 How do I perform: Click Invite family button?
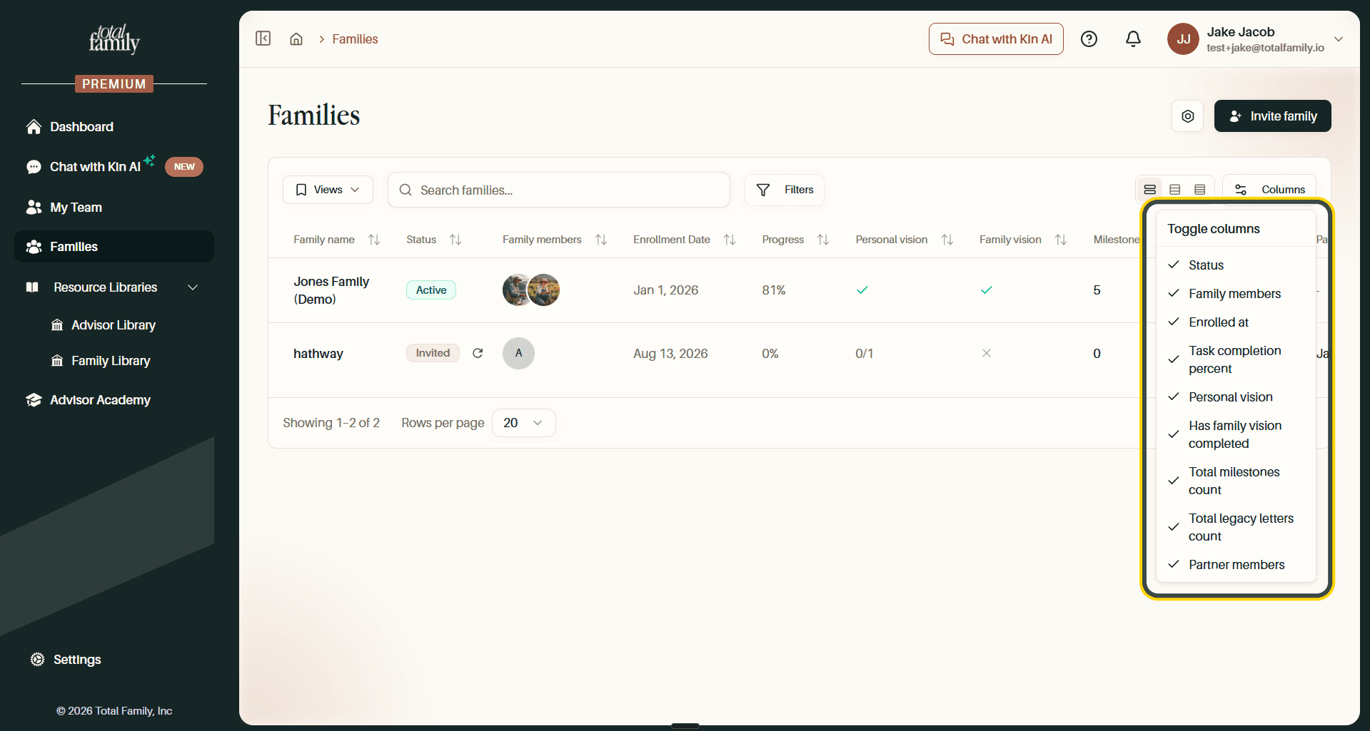coord(1272,116)
